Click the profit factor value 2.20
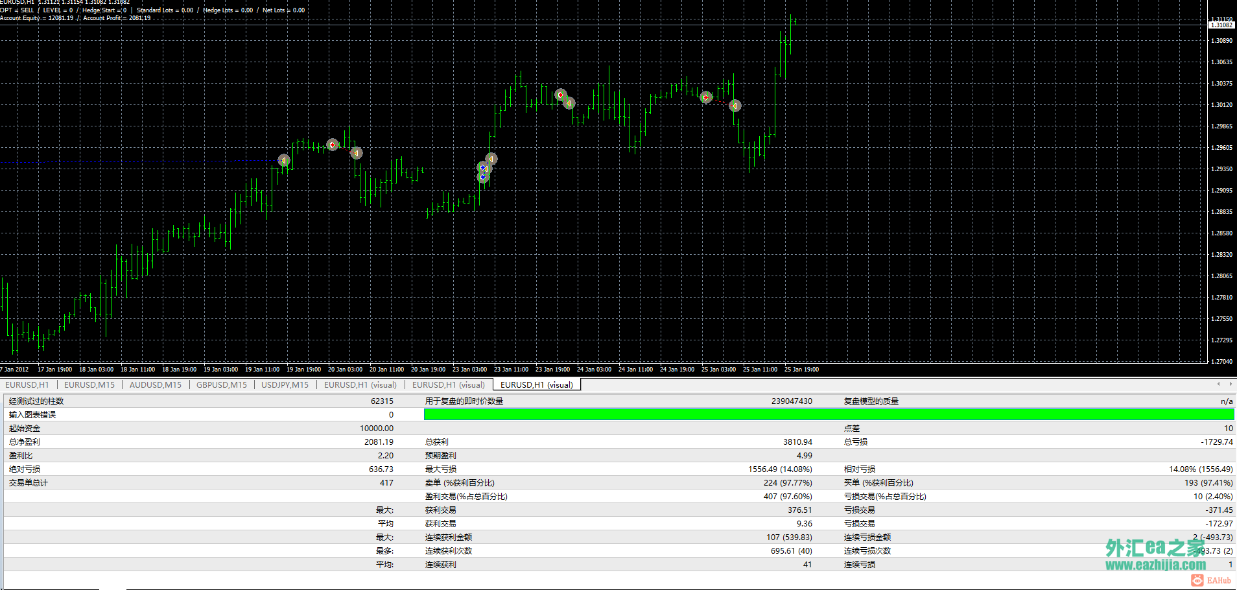Viewport: 1237px width, 590px height. (x=386, y=456)
